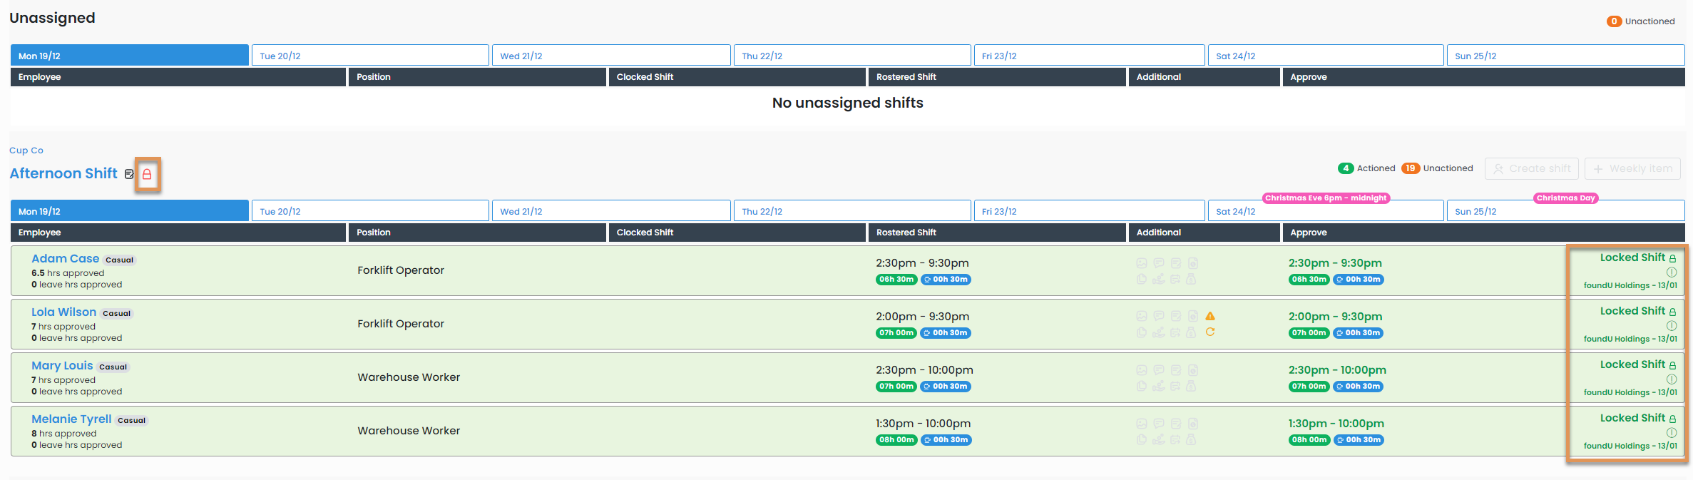Select the Sun 25/12 tab under Unassigned
1693x480 pixels.
pos(1565,56)
